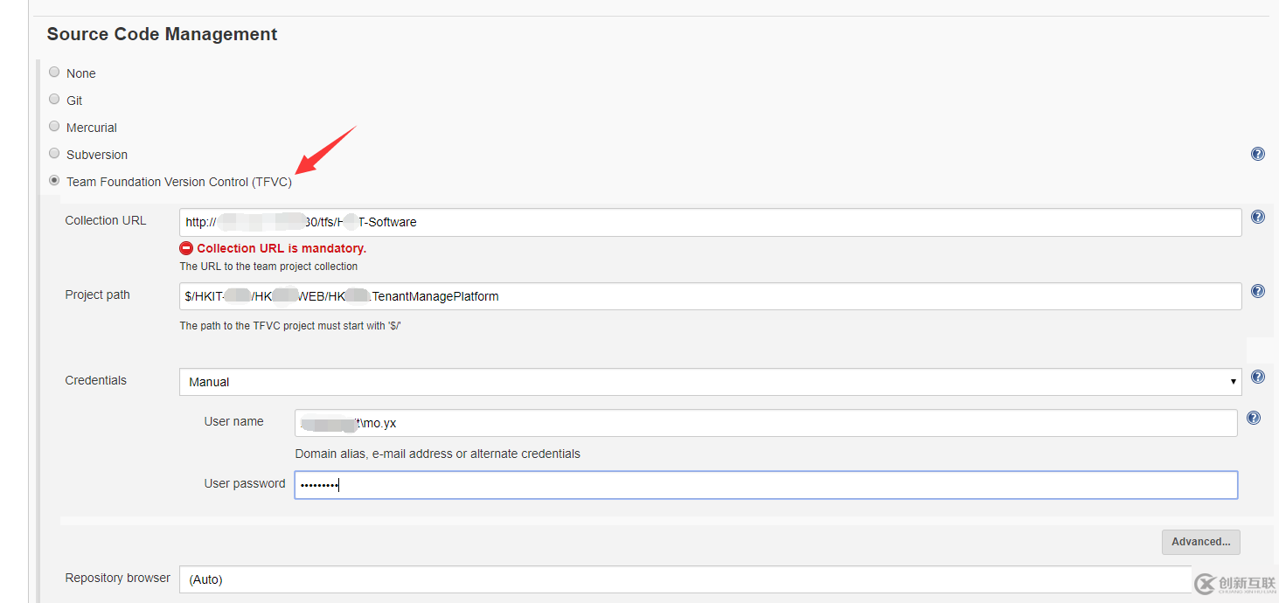Click the Advanced... button
Viewport: 1279px width, 603px height.
click(x=1200, y=542)
